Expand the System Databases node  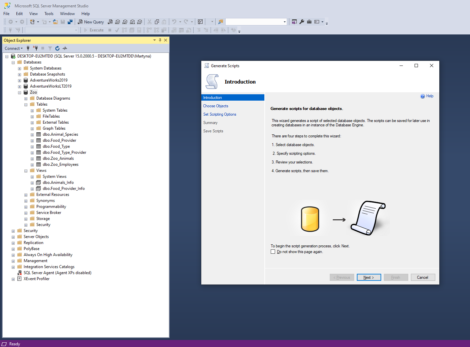tap(19, 69)
